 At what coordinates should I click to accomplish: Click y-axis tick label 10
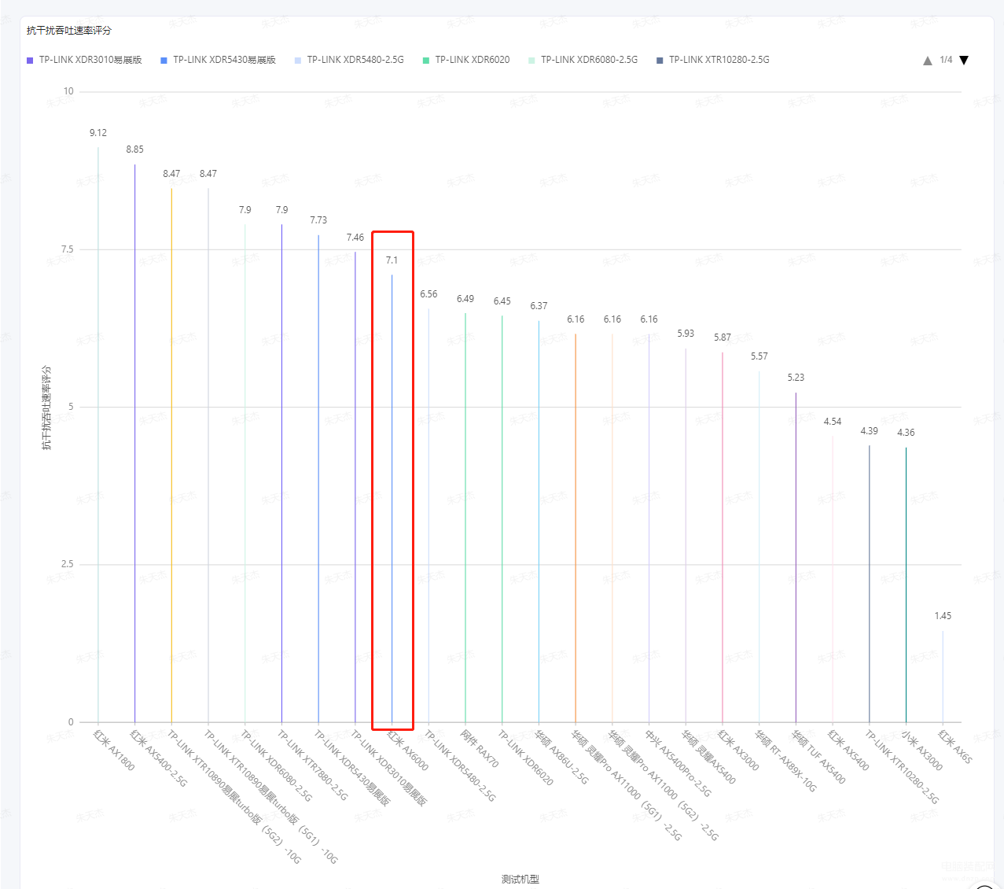(68, 91)
